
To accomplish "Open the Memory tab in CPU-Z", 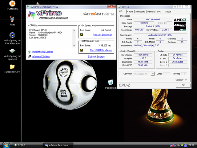I will (x=151, y=12).
